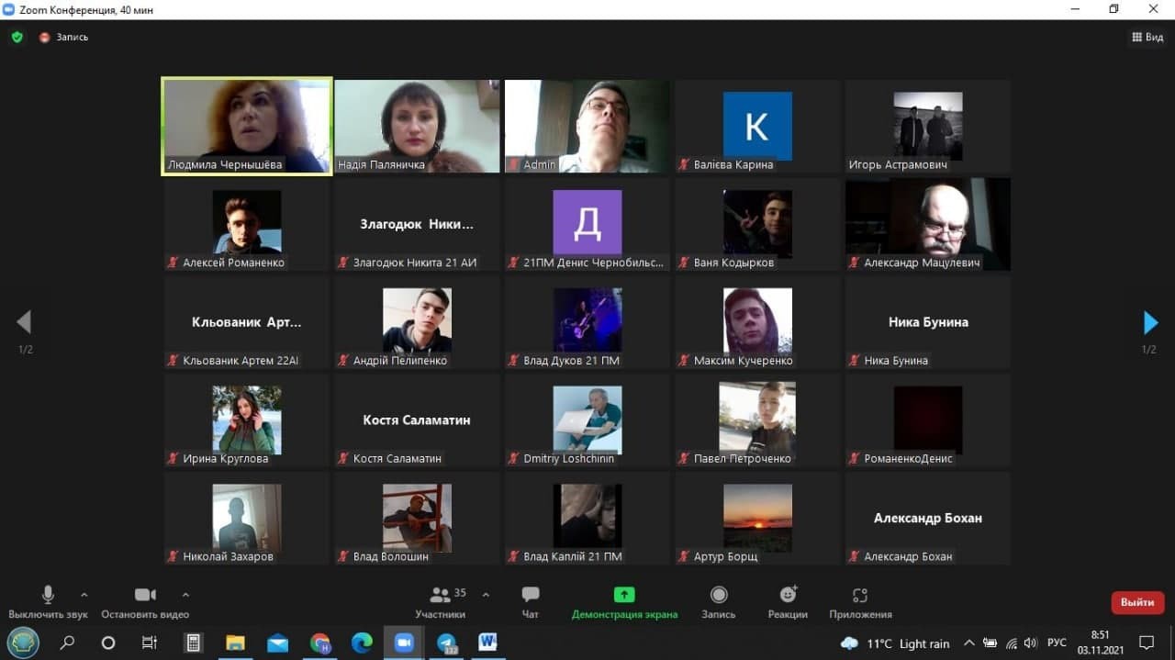The image size is (1175, 660).
Task: Expand audio options arrow beside microphone
Action: pos(84,594)
